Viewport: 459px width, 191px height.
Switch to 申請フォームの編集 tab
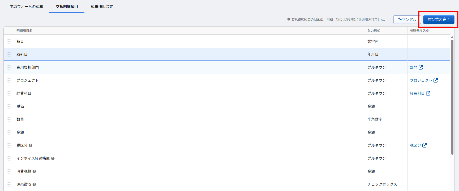click(x=26, y=7)
